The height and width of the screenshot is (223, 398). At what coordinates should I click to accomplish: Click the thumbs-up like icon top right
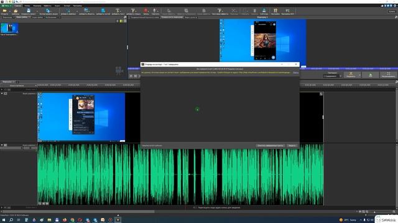click(x=382, y=6)
